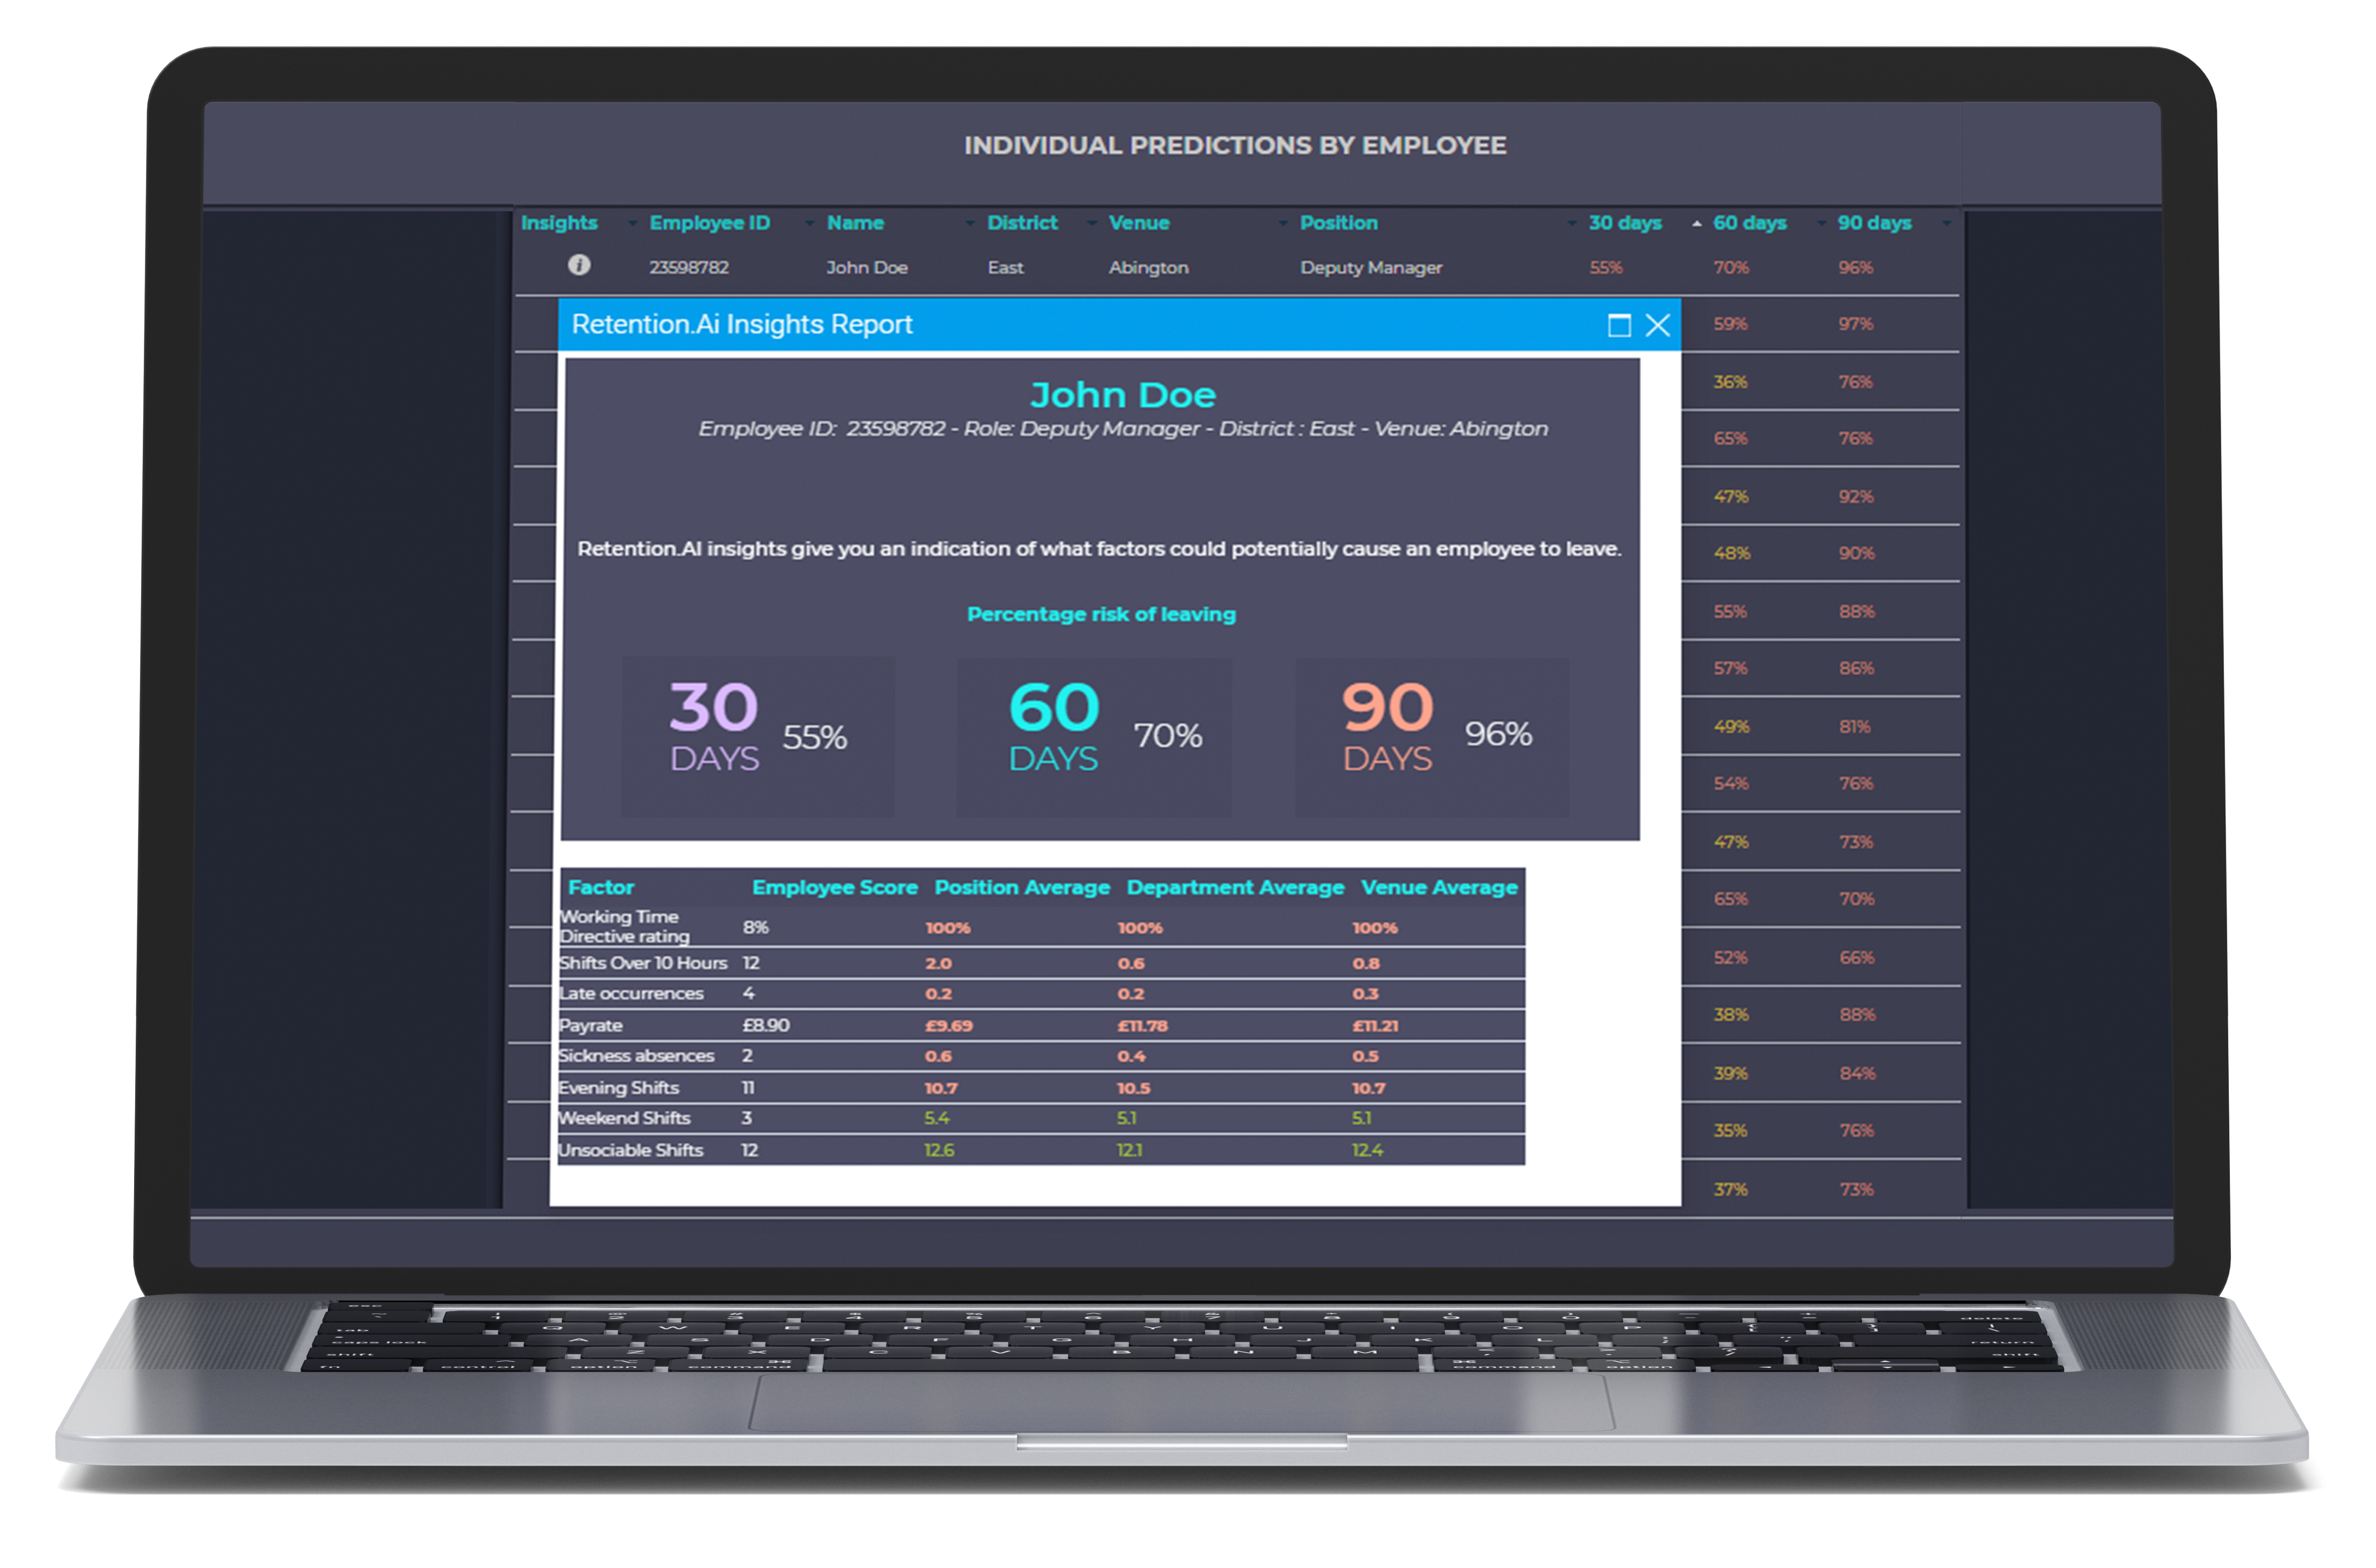Click the Venue Average column header
The image size is (2376, 1568).
(1438, 888)
